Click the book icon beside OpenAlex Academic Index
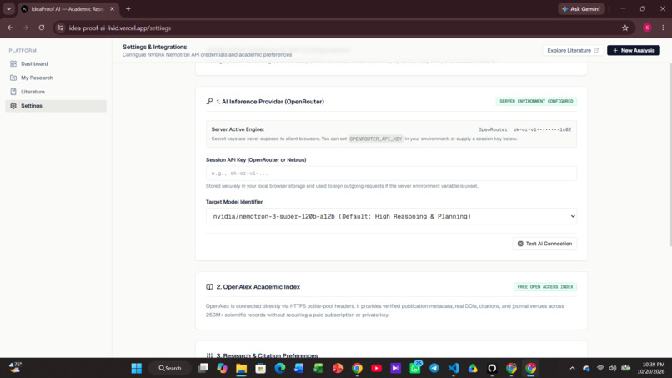672x378 pixels. coord(209,287)
